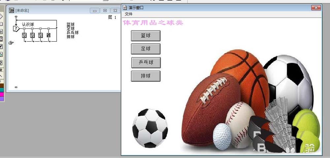The image size is (330, 158).
Task: Close the [未命名] design window
Action: point(115,11)
